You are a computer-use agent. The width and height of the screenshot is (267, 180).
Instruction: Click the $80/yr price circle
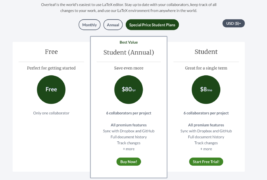[129, 89]
